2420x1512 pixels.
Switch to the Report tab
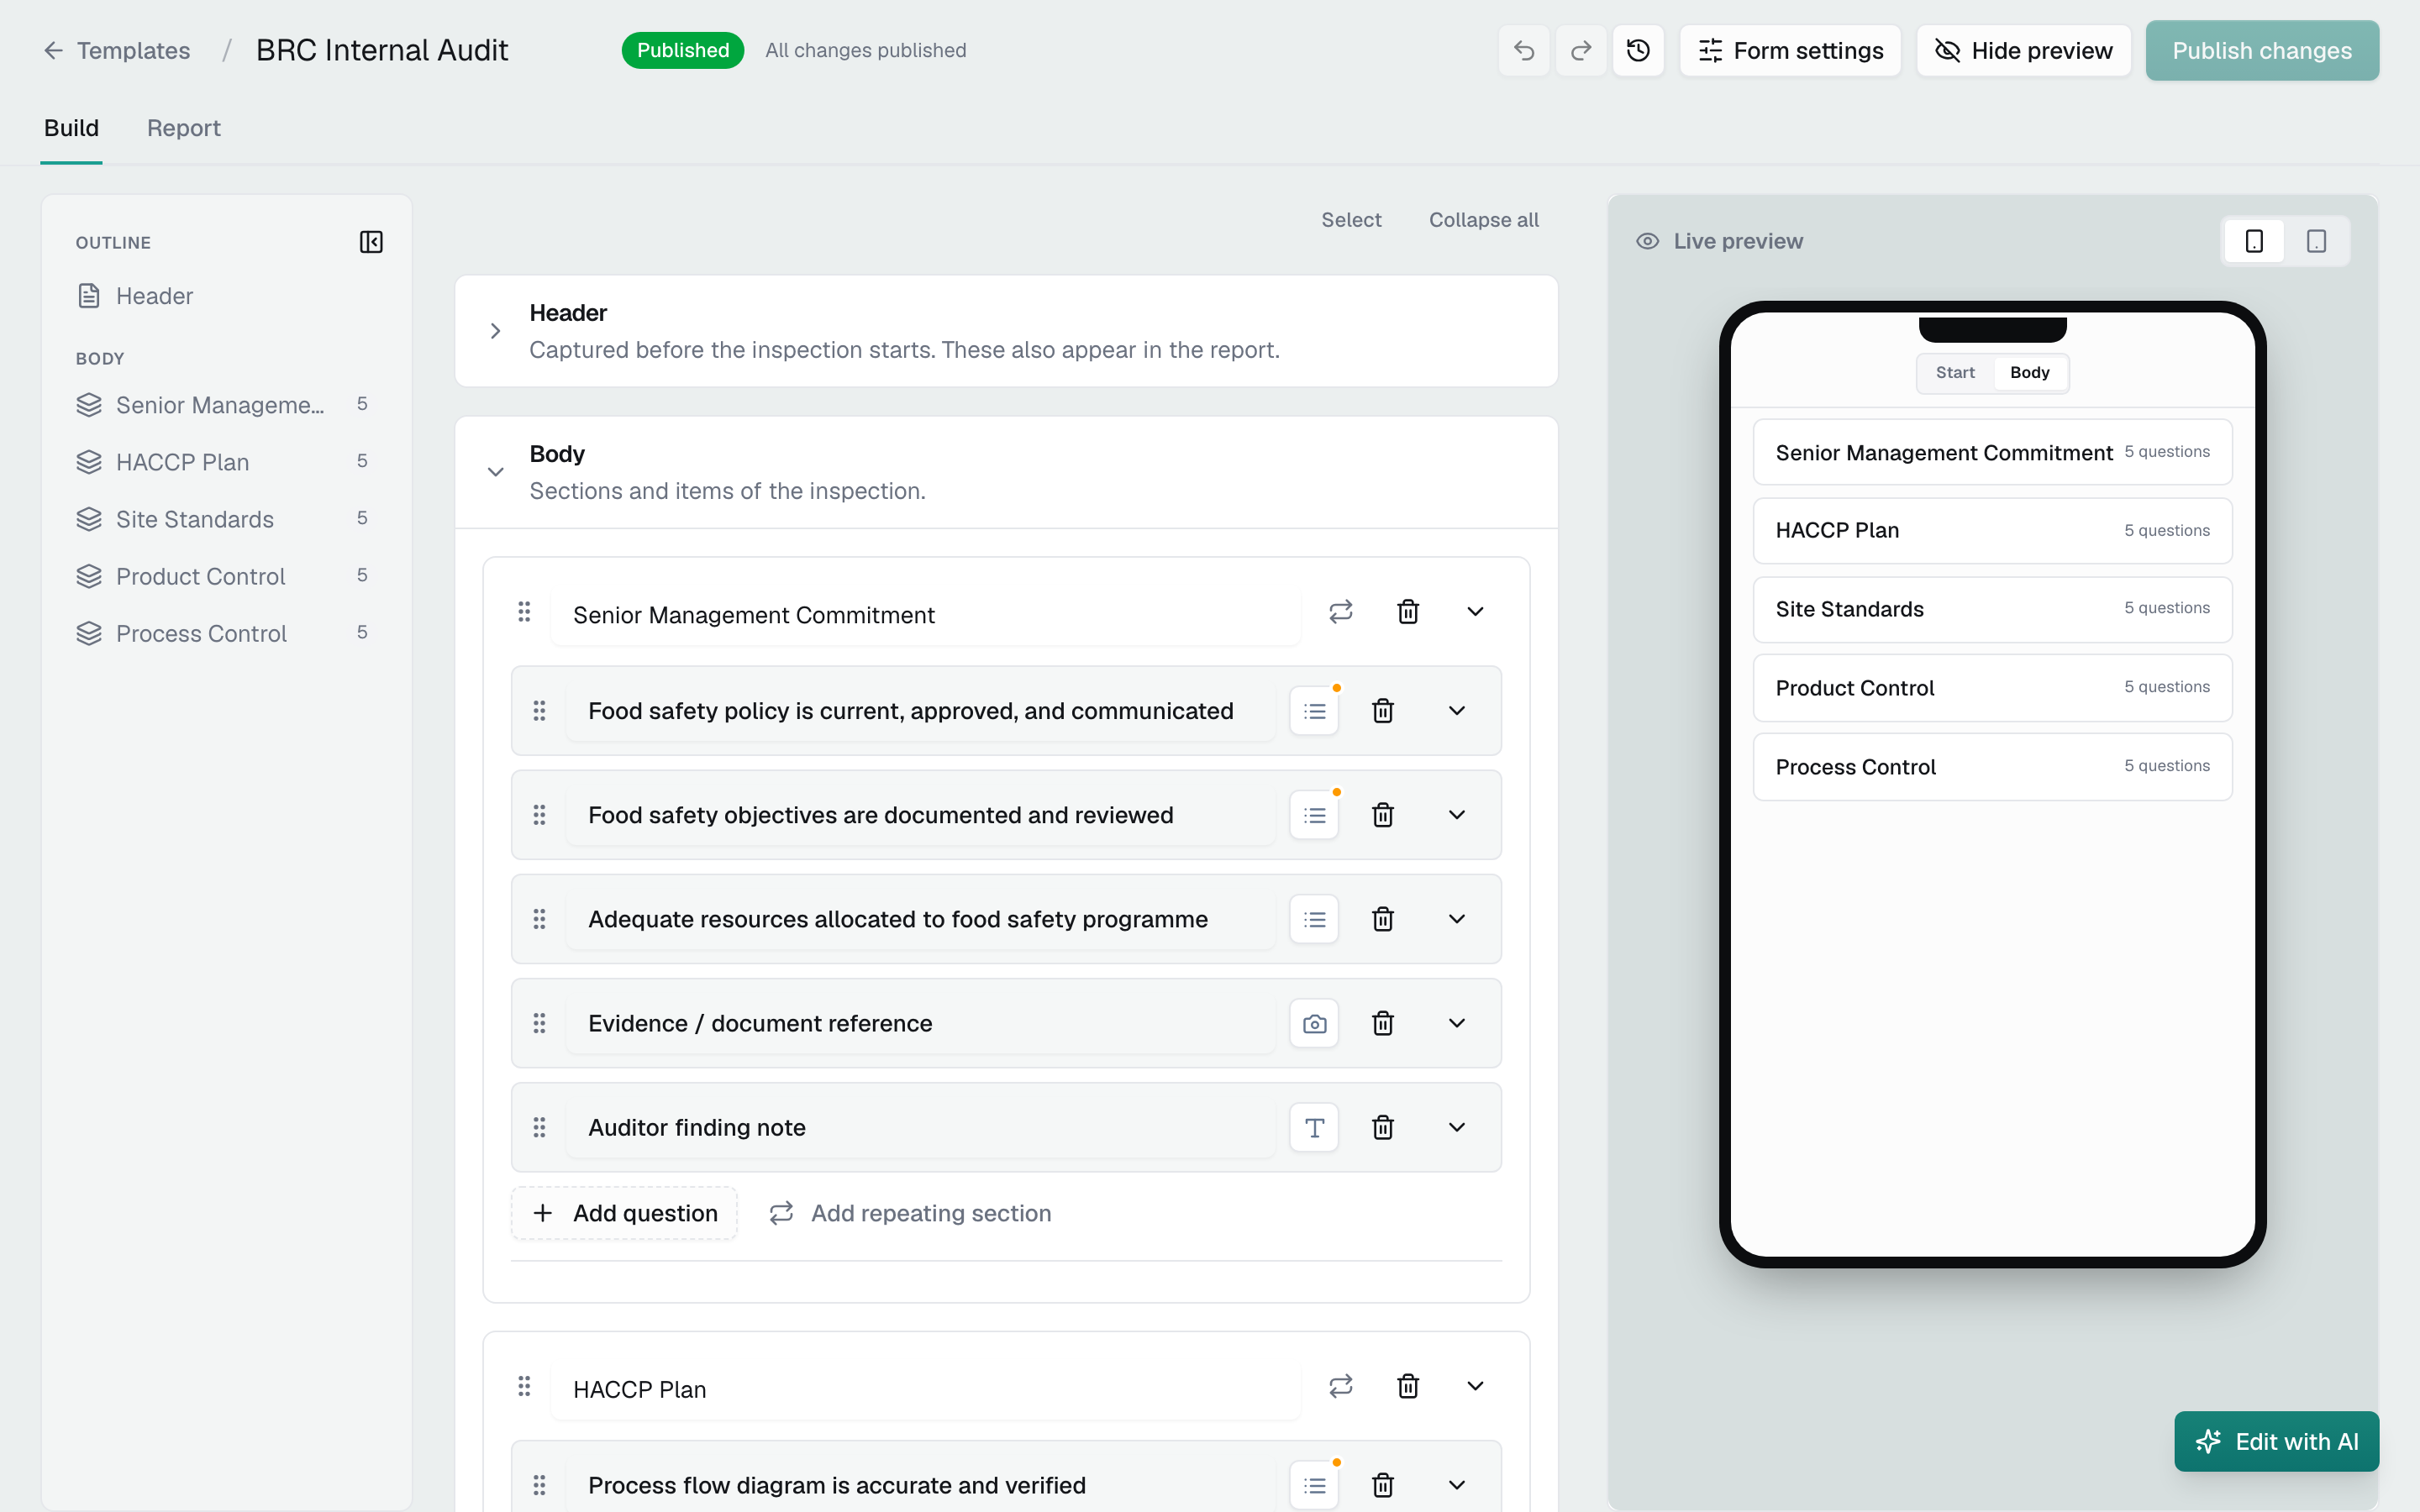[183, 128]
